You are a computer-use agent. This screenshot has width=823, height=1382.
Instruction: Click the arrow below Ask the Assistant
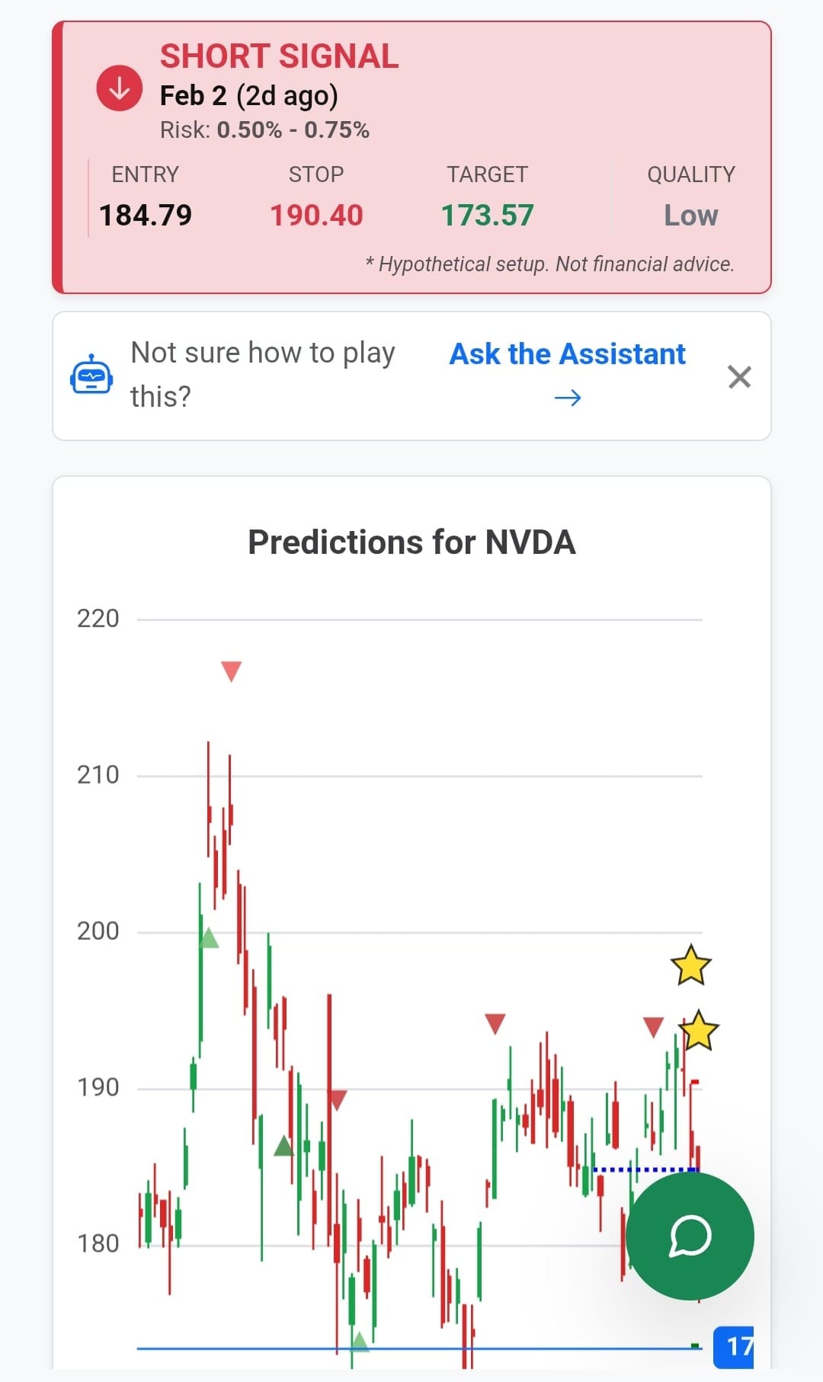[567, 398]
